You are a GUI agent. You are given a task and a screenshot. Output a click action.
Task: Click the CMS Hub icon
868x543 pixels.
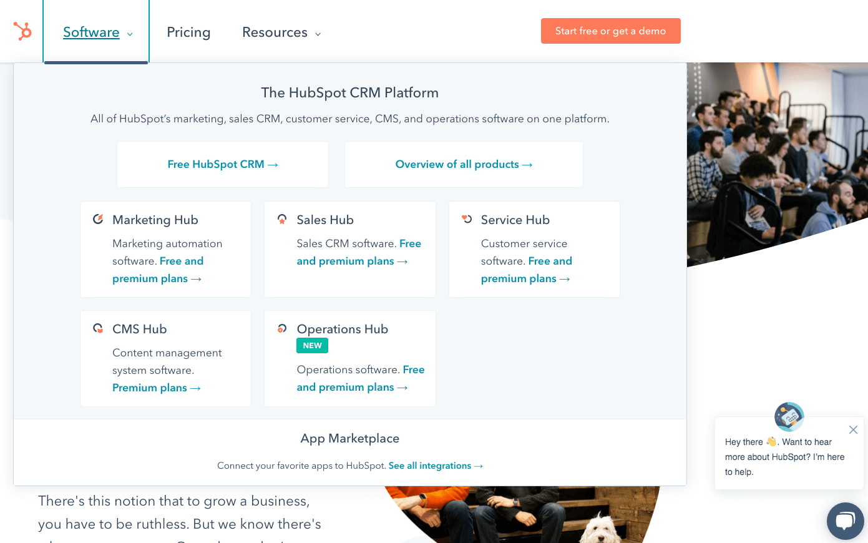tap(98, 328)
